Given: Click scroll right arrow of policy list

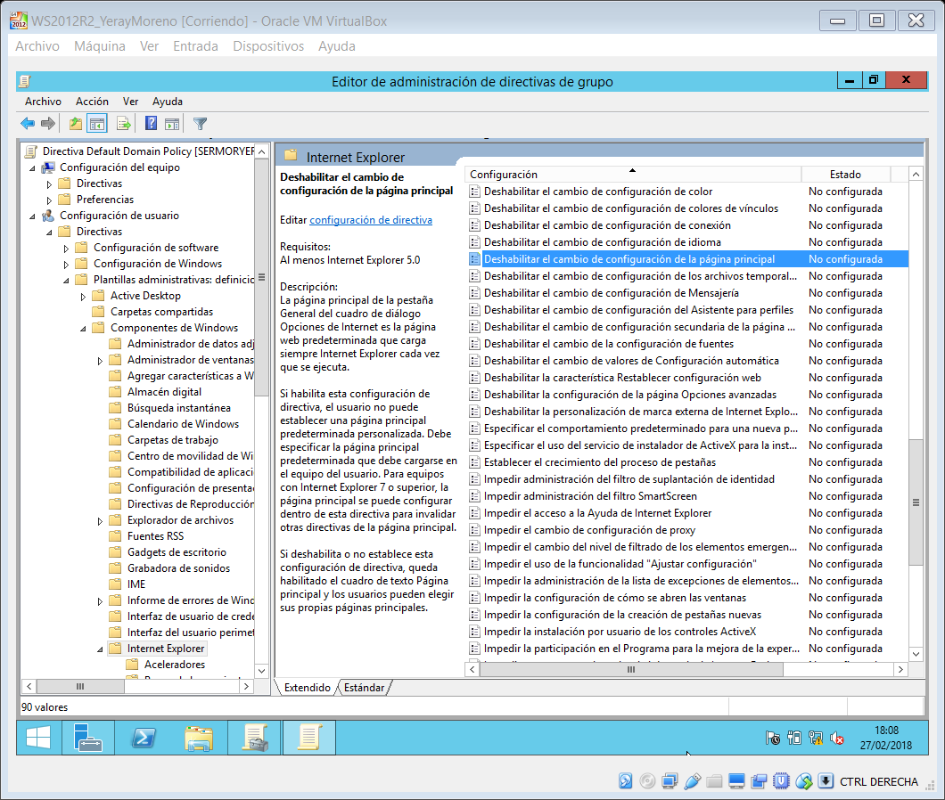Looking at the screenshot, I should pyautogui.click(x=900, y=669).
